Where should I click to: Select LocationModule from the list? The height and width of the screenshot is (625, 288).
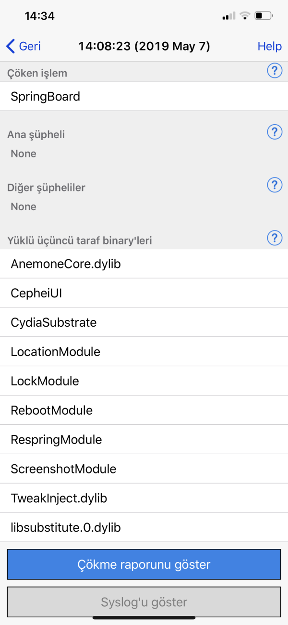[144, 352]
